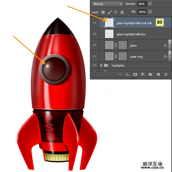Screen dimensions: 172x172
Task: Select the glass layer fill thumbnail
Action: tap(109, 45)
